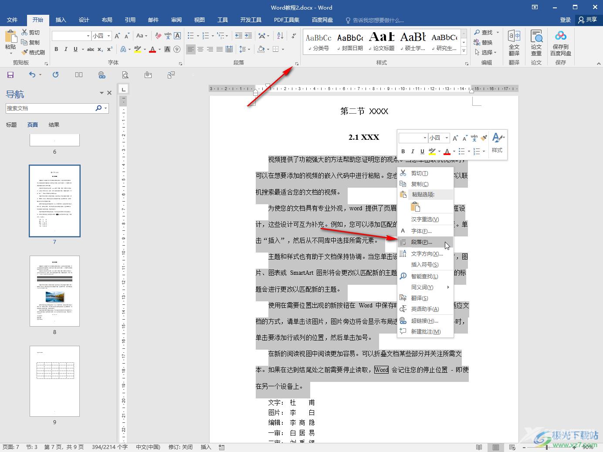Toggle strikethrough abc in the ribbon
This screenshot has width=603, height=452.
pyautogui.click(x=90, y=49)
